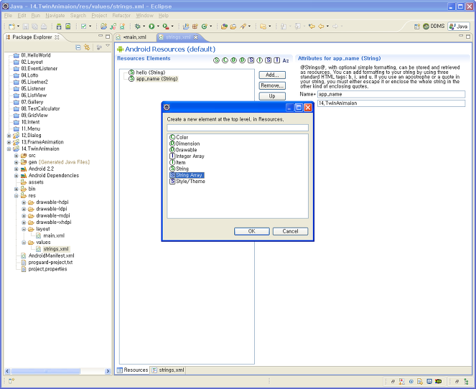The width and height of the screenshot is (476, 389).
Task: Close the strings.xml editor tab
Action: point(196,37)
